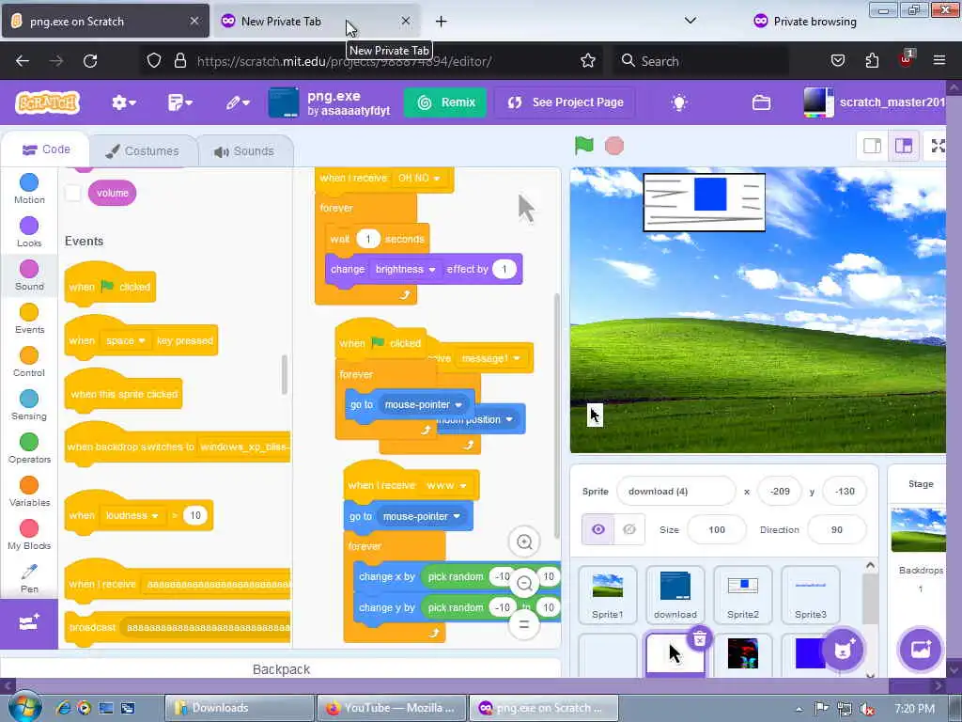Select the My Blocks category
This screenshot has height=722, width=962.
tap(29, 535)
